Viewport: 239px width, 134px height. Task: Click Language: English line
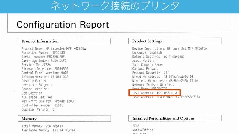(x=147, y=52)
